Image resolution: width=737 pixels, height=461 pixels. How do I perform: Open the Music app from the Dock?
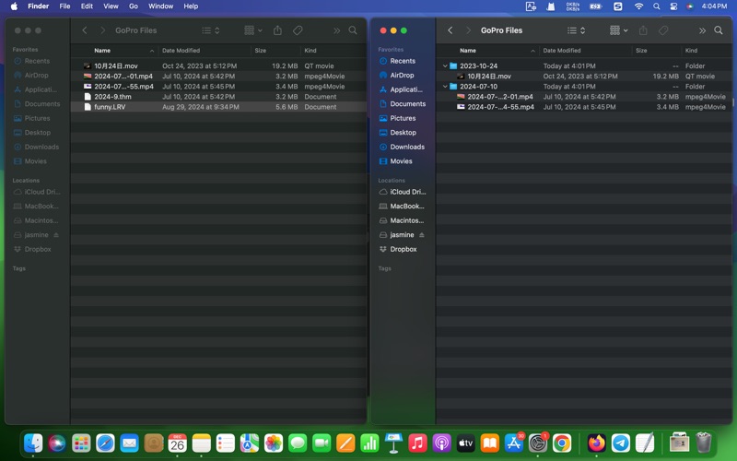tap(417, 443)
